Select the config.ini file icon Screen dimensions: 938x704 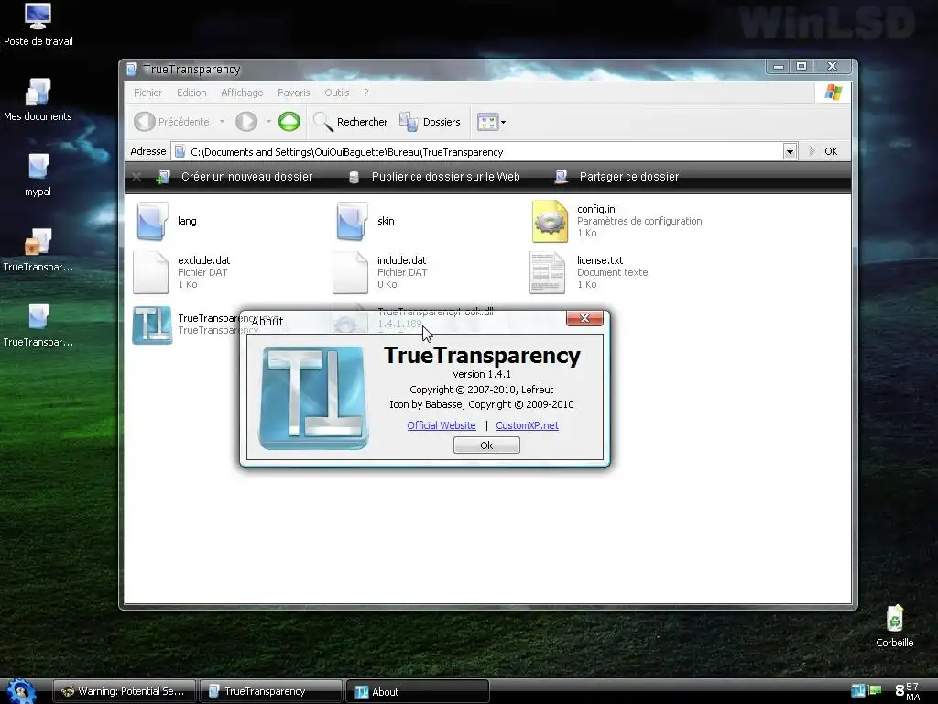click(550, 221)
